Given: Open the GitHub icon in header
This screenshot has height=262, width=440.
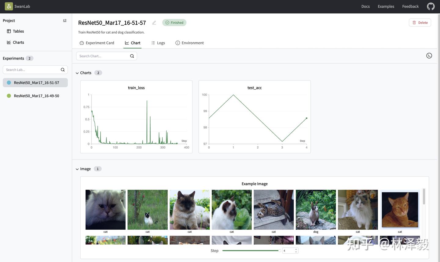Looking at the screenshot, I should click(431, 6).
